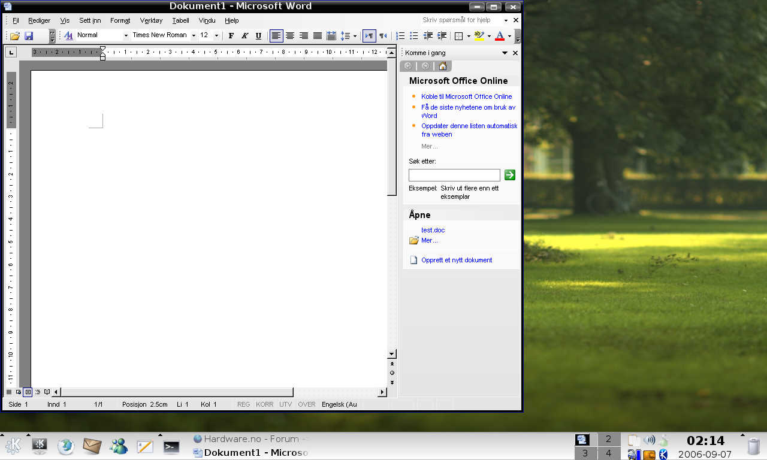Apply numbered list formatting
The width and height of the screenshot is (767, 460).
click(400, 36)
